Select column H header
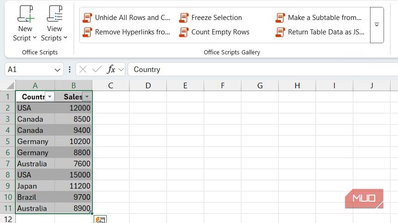 [x=297, y=85]
